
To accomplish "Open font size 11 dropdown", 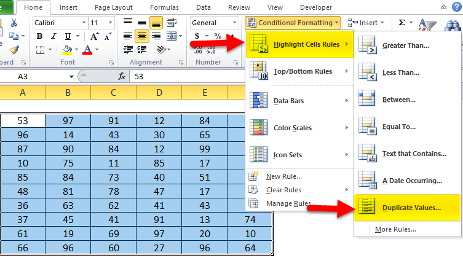I will point(110,23).
